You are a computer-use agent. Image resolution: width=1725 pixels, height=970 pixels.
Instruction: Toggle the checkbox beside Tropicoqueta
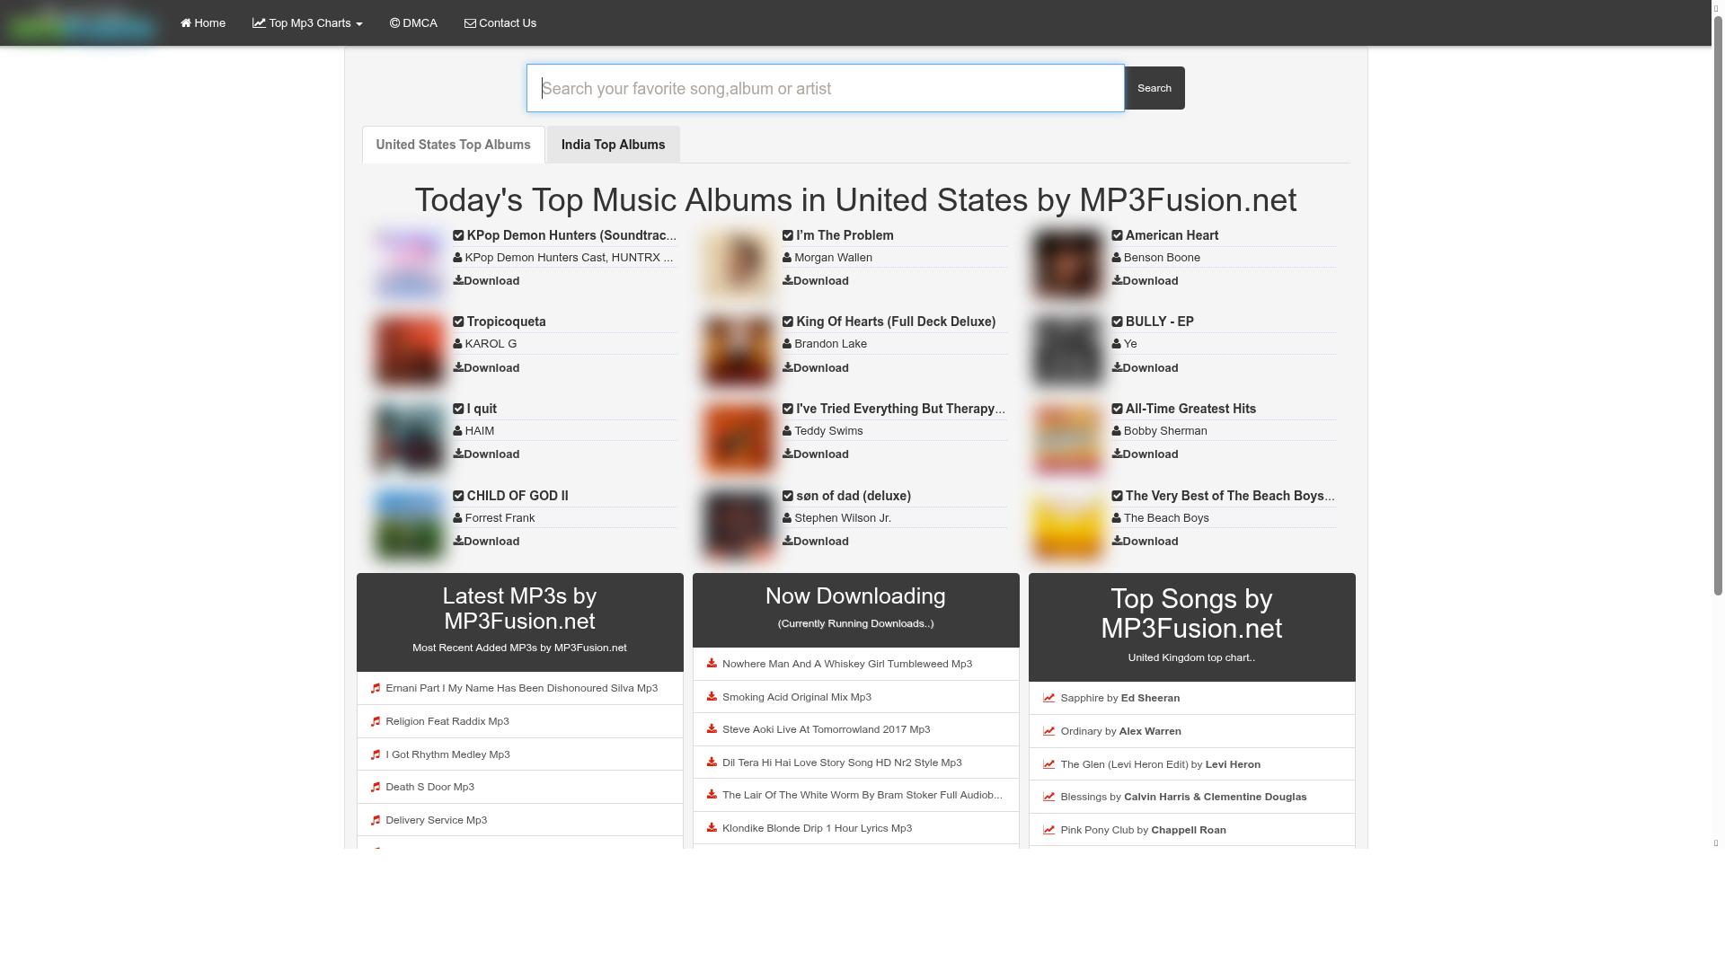click(x=457, y=321)
